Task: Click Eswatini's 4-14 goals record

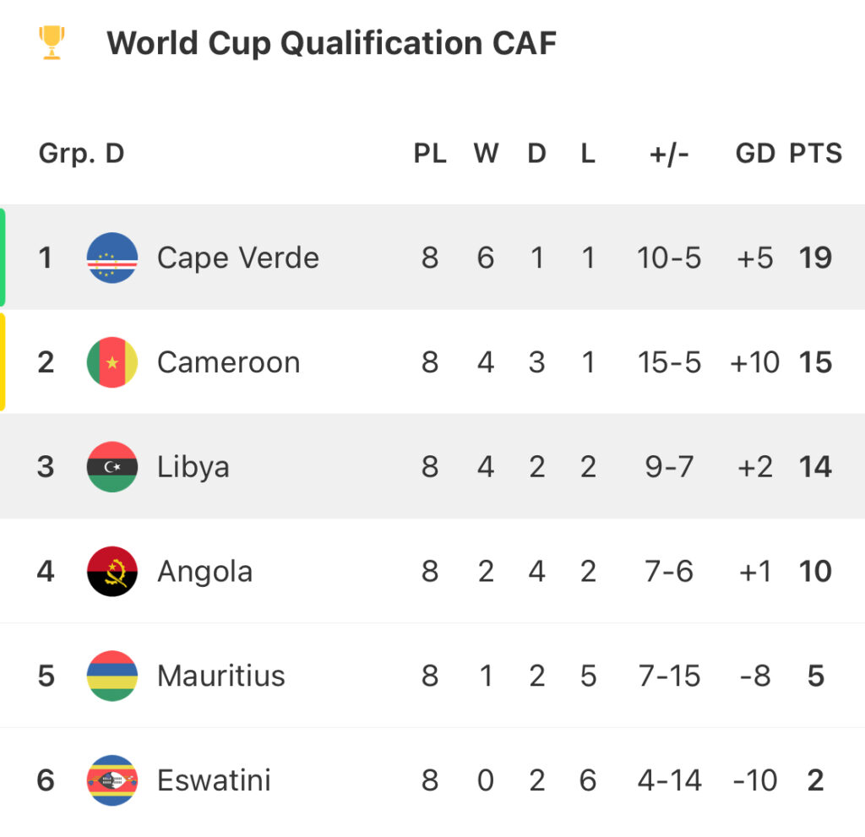Action: click(669, 780)
